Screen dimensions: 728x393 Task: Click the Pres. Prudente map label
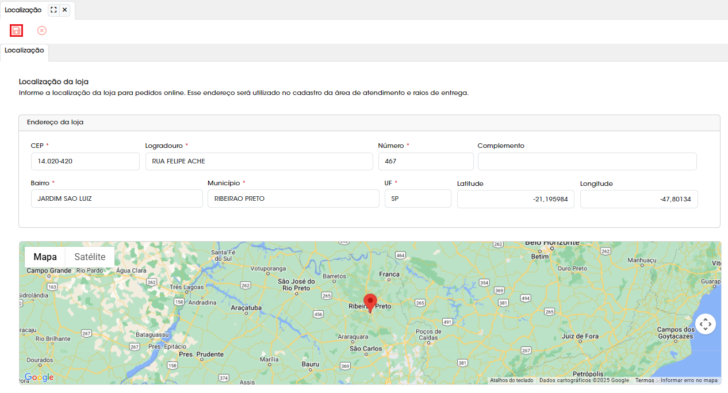pyautogui.click(x=201, y=354)
